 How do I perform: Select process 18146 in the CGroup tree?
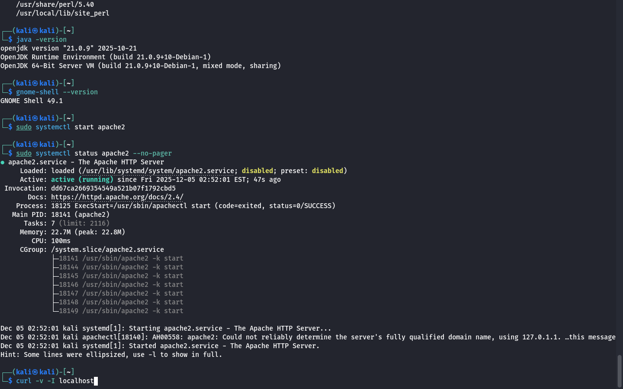pos(121,284)
